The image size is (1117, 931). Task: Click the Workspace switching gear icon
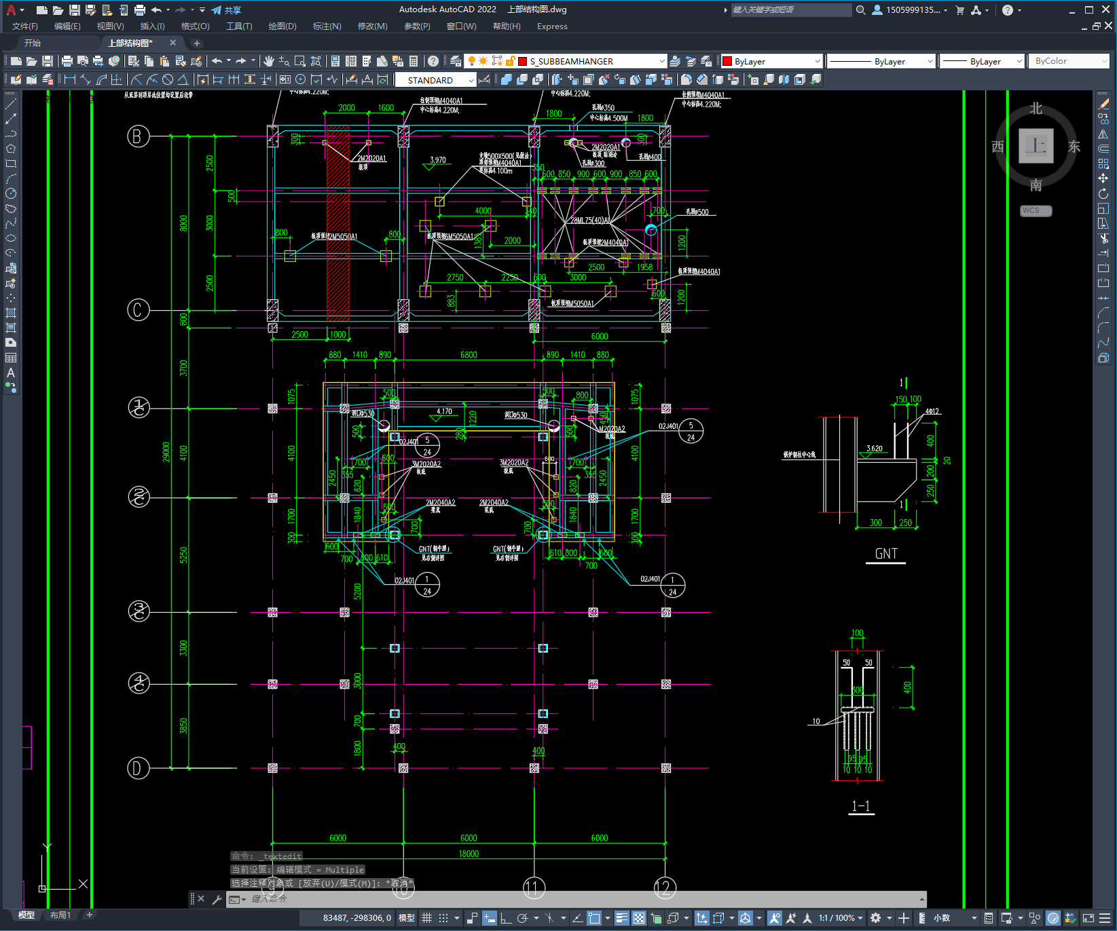(876, 918)
